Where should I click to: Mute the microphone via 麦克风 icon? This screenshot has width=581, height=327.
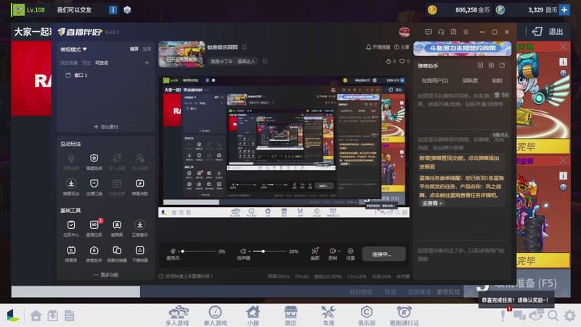173,251
